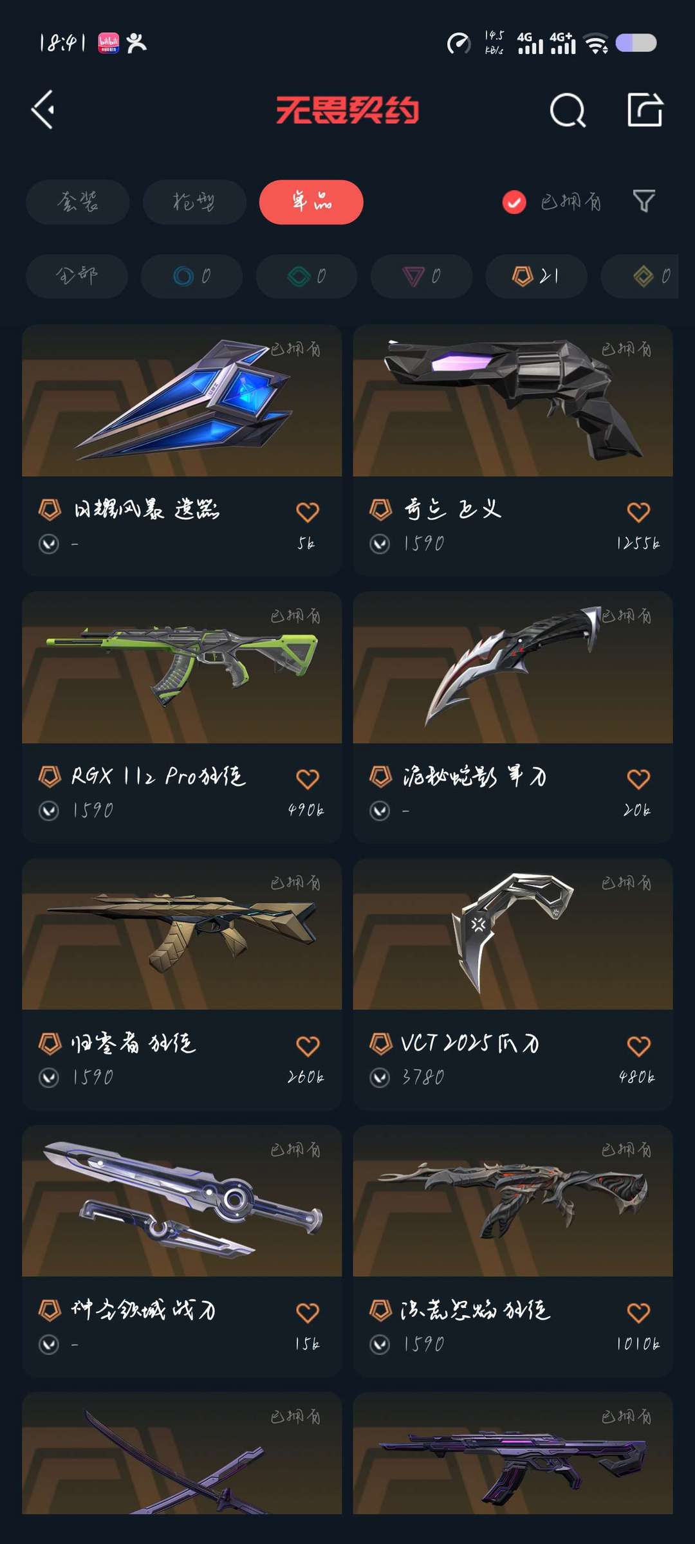Select the purple triangle tier filter
Viewport: 695px width, 1544px height.
pyautogui.click(x=422, y=276)
